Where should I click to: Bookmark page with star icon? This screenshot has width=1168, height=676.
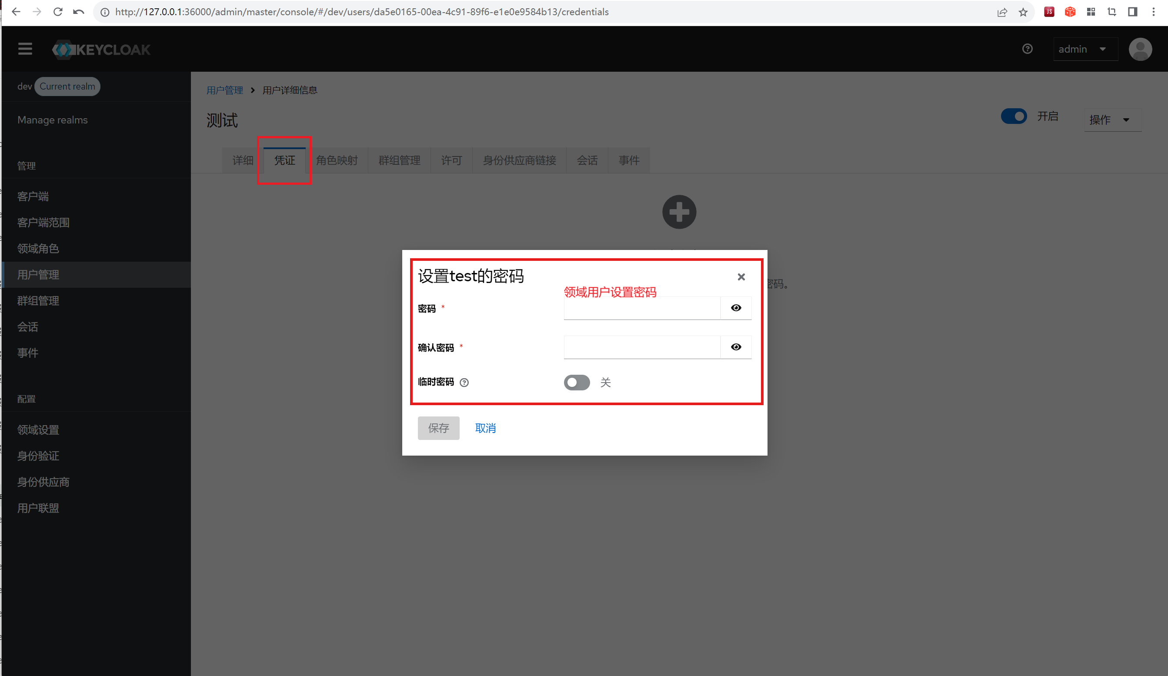(x=1023, y=12)
